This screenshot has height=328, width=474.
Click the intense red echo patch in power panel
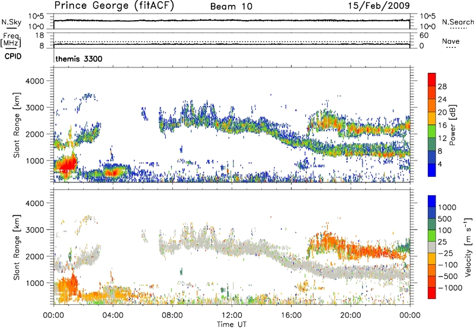(x=67, y=165)
